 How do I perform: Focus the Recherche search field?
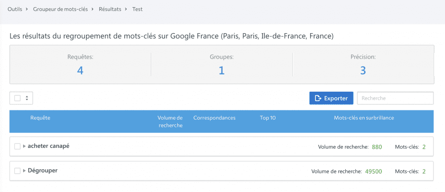[x=395, y=98]
